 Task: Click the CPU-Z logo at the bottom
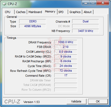[12, 102]
